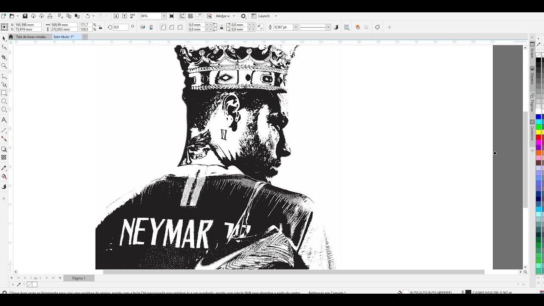This screenshot has height=306, width=544.
Task: Select the Polygon tool
Action: coord(4,109)
